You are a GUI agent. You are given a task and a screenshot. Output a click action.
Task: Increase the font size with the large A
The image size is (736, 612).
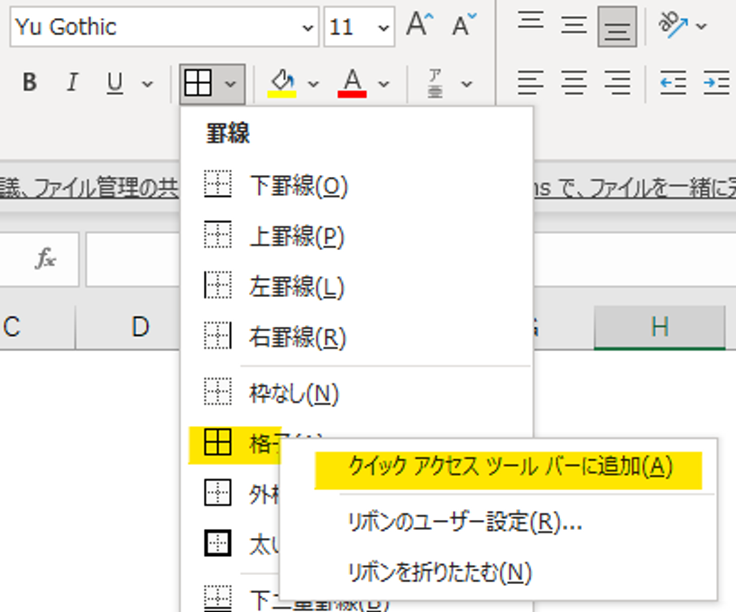pyautogui.click(x=419, y=24)
